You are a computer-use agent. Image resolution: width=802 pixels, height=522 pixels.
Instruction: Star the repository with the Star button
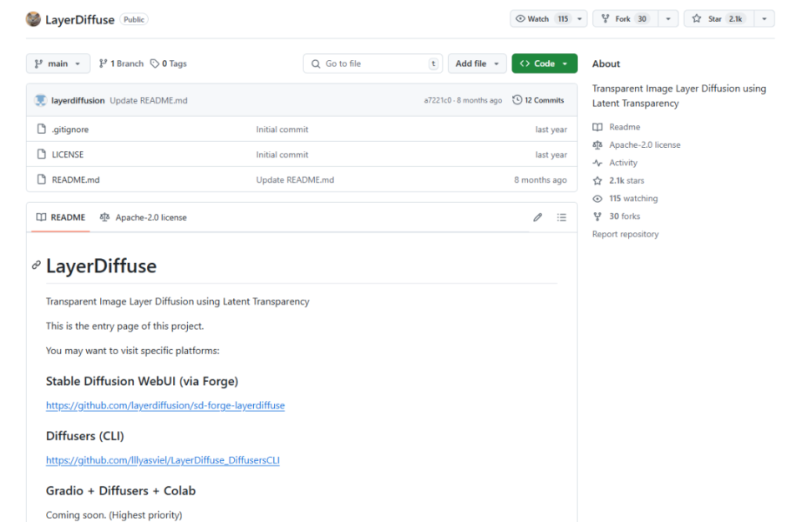pos(718,19)
